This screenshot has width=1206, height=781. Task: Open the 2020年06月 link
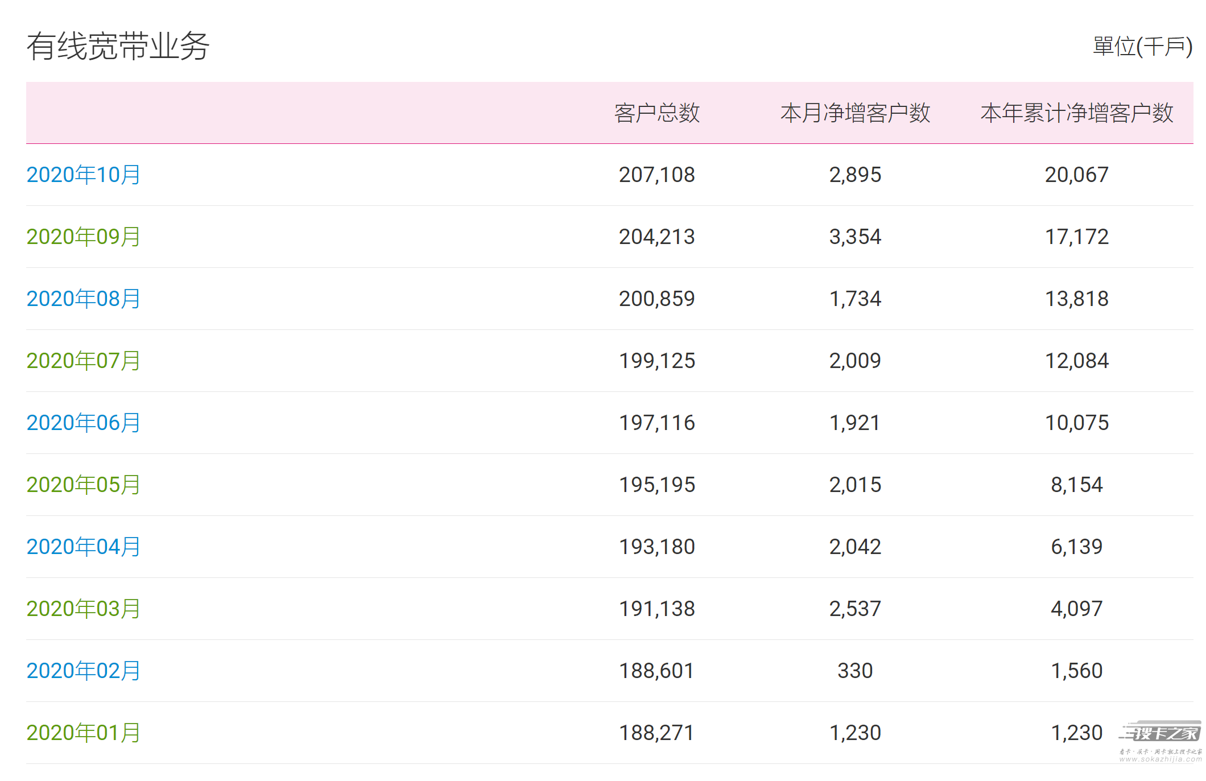click(x=83, y=423)
